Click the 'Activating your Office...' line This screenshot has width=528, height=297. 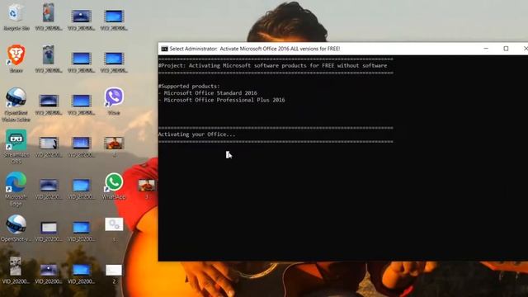point(196,134)
